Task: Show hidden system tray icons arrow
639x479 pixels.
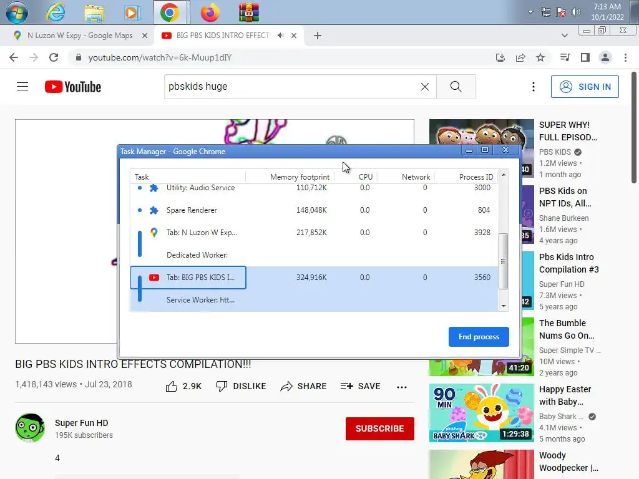Action: (x=530, y=12)
